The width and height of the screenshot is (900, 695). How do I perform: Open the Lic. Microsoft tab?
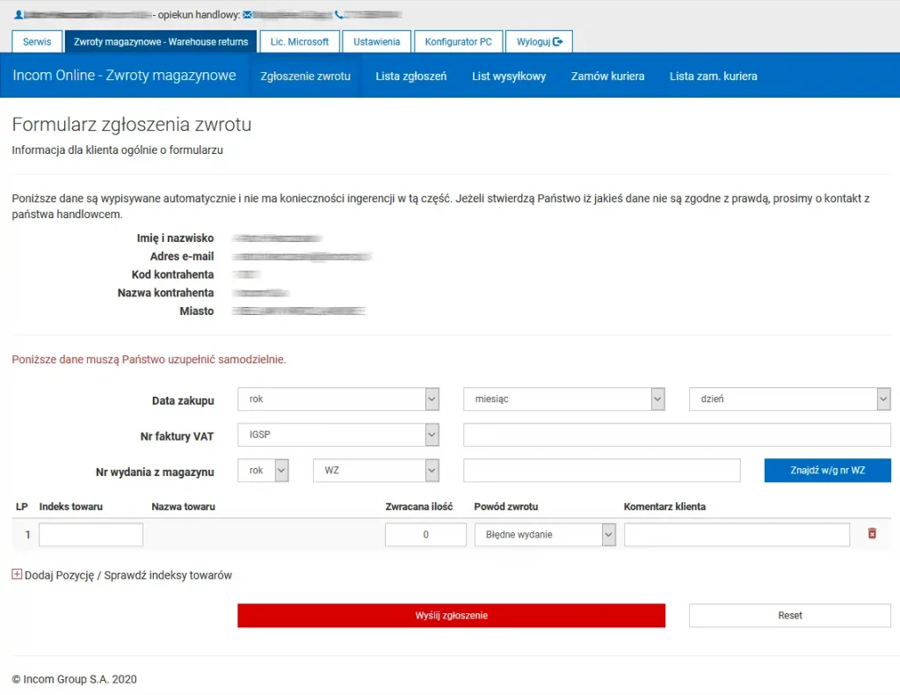point(300,41)
